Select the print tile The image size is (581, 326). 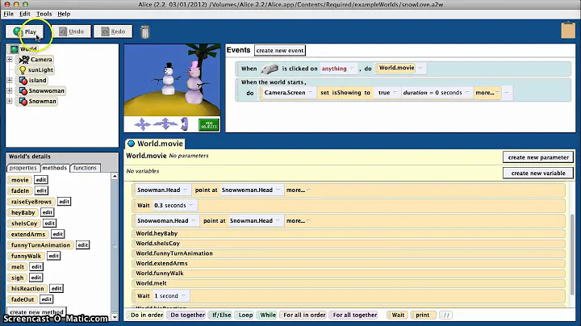tap(422, 315)
